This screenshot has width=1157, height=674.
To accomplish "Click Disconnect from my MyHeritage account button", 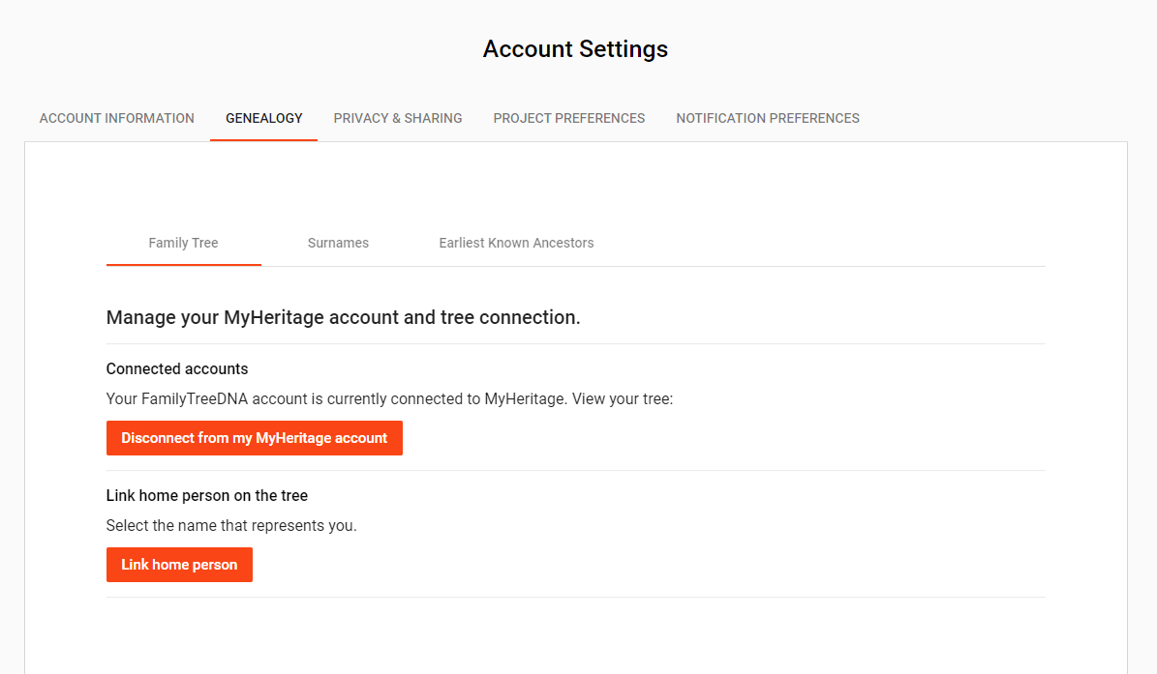I will click(255, 438).
